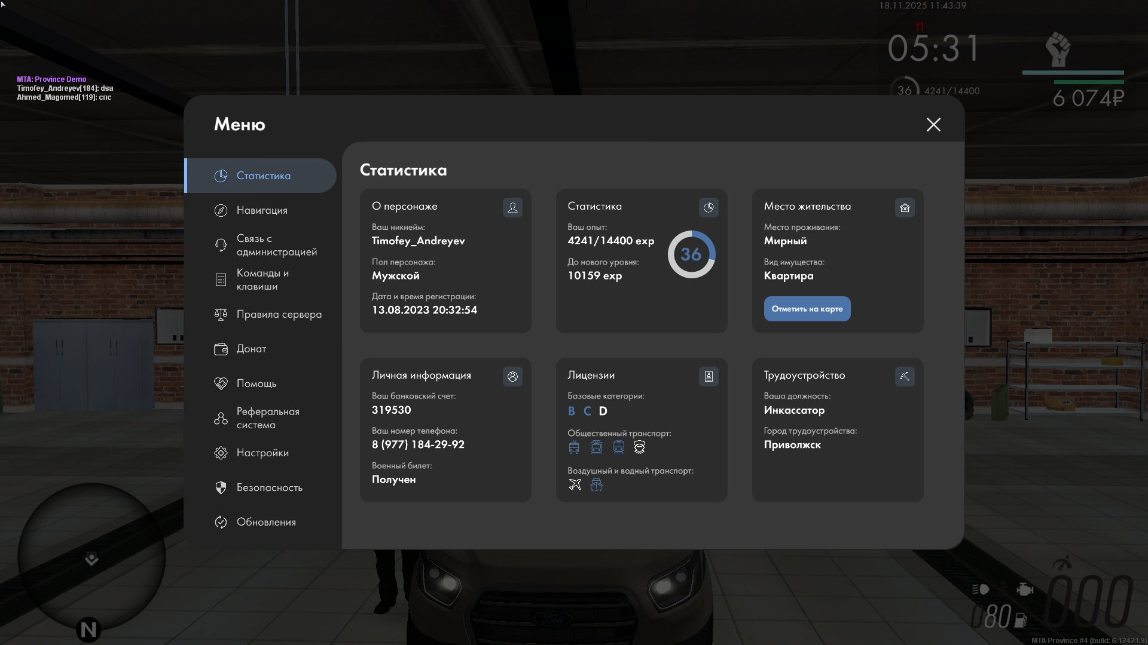This screenshot has height=645, width=1148.
Task: Go to Настройки section
Action: pos(262,453)
